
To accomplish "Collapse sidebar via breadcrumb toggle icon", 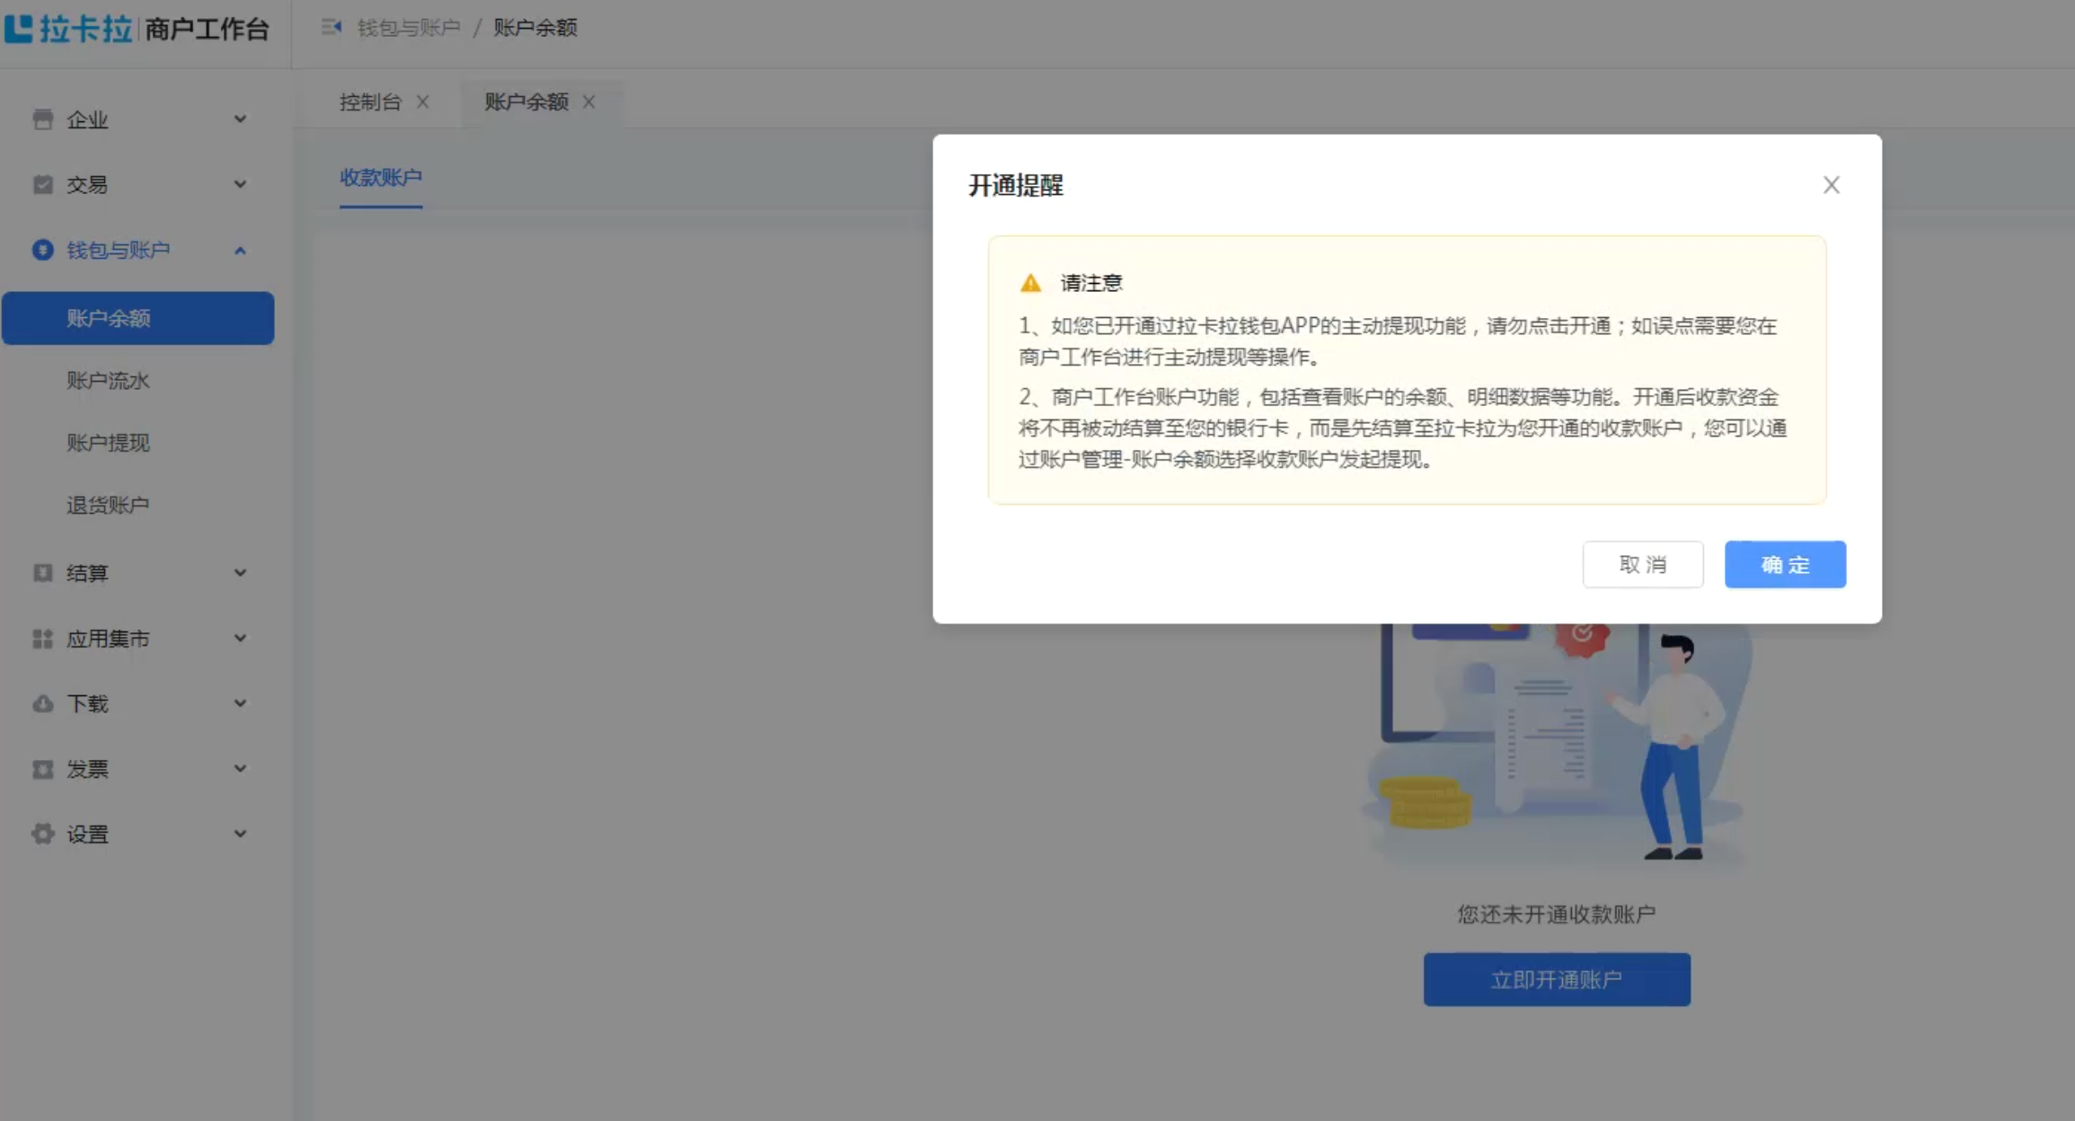I will [331, 27].
